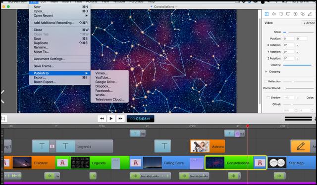Choose Add Additional Recording... menu item
The width and height of the screenshot is (317, 185).
pos(60,23)
